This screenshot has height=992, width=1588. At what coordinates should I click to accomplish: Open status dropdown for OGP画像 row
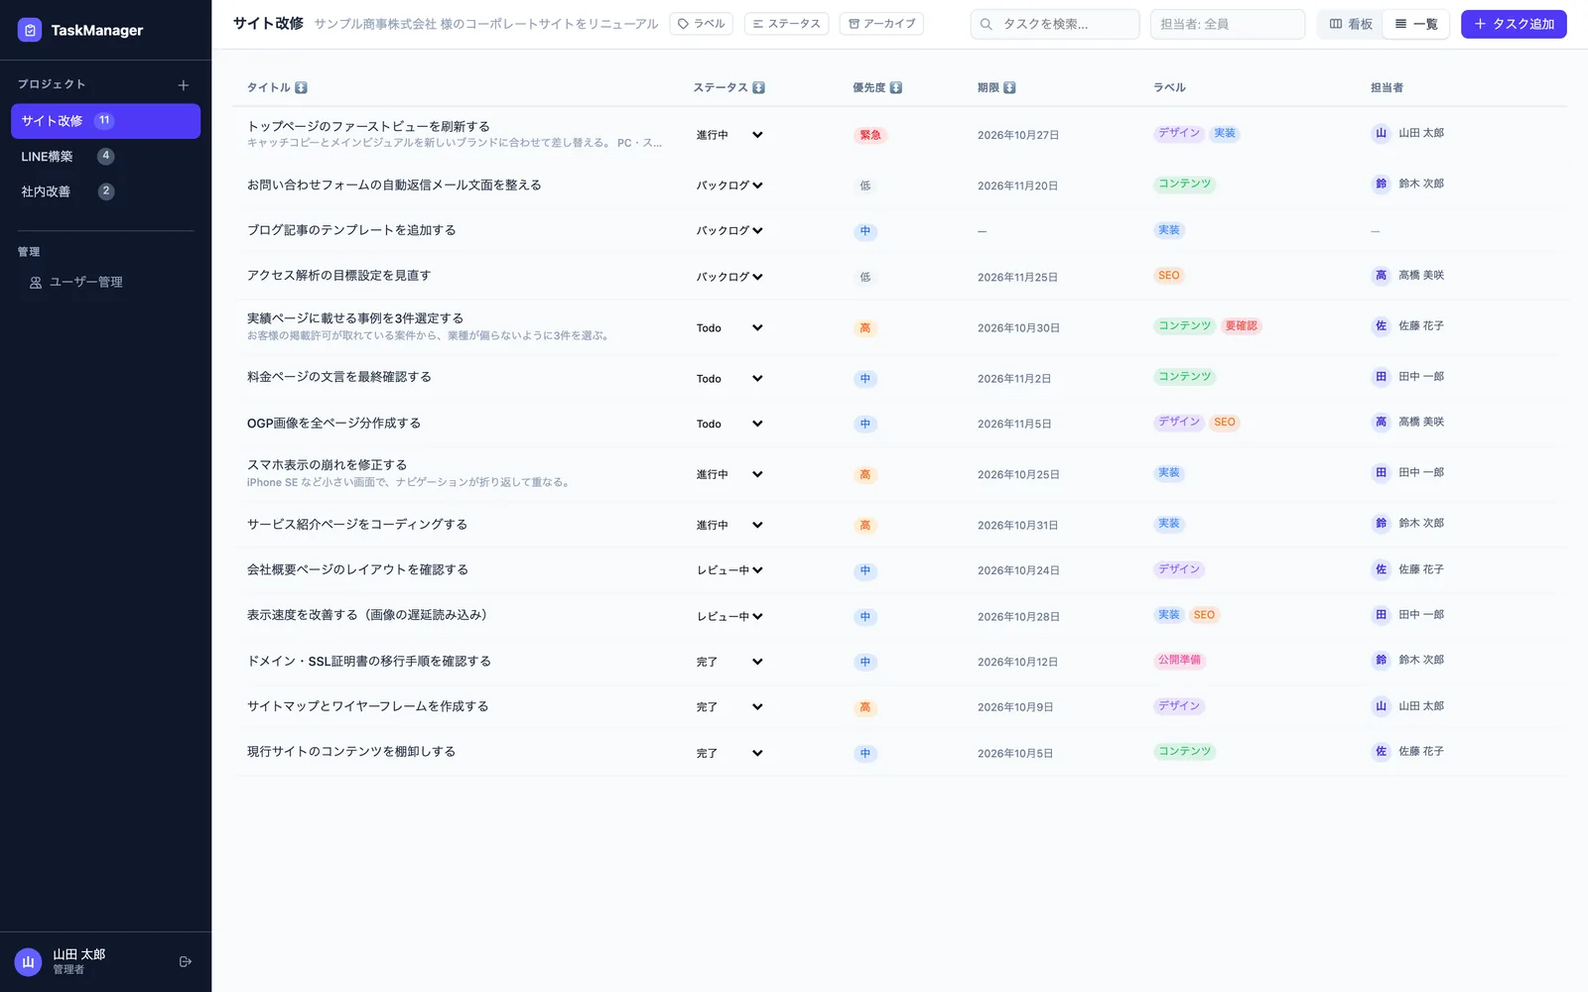click(x=729, y=424)
